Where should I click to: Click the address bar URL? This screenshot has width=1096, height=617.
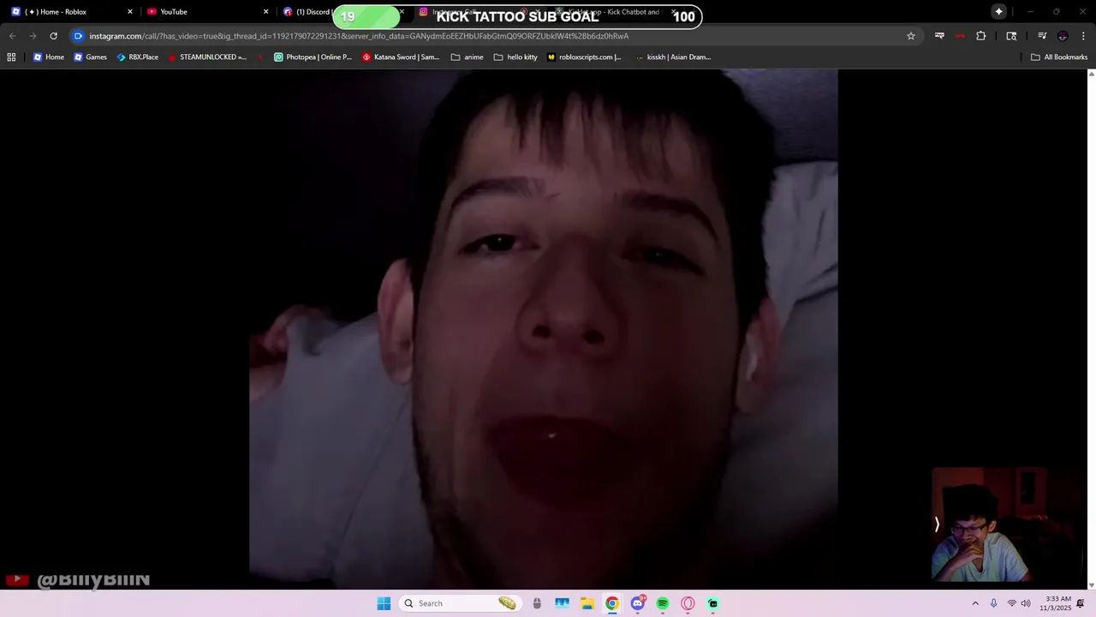[x=359, y=36]
